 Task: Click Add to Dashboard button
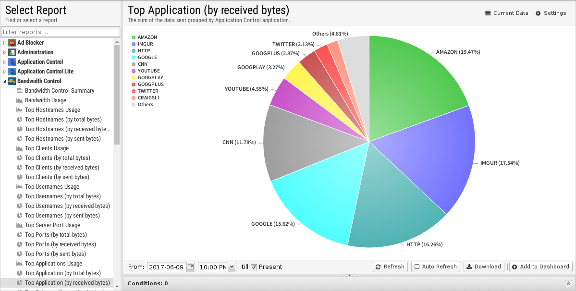[541, 267]
